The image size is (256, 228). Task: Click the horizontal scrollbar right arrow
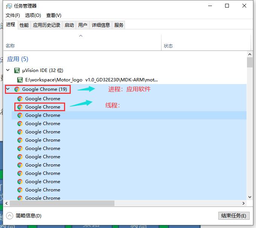(x=244, y=204)
